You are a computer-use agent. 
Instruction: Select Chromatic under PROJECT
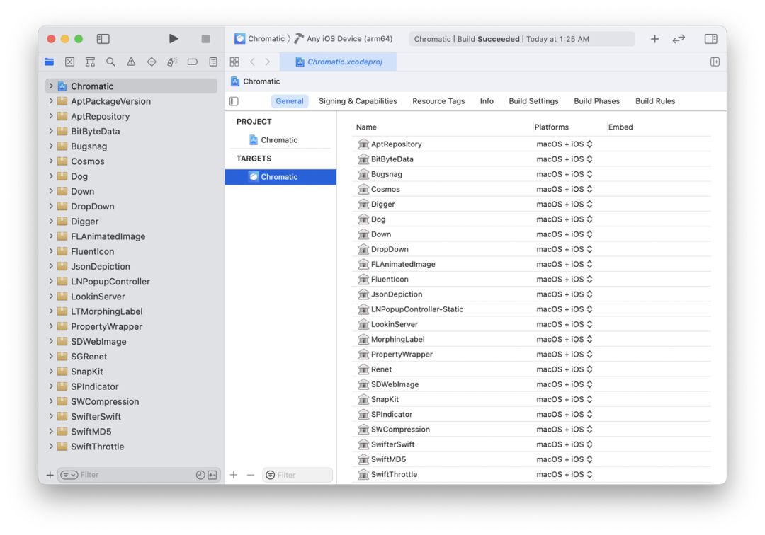[280, 140]
